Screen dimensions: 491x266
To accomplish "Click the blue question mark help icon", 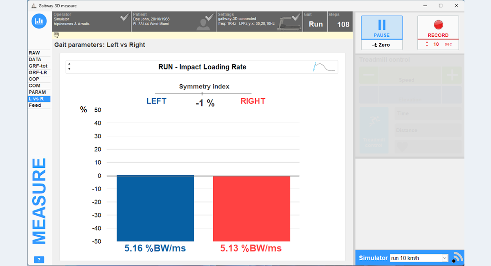I will (x=39, y=260).
